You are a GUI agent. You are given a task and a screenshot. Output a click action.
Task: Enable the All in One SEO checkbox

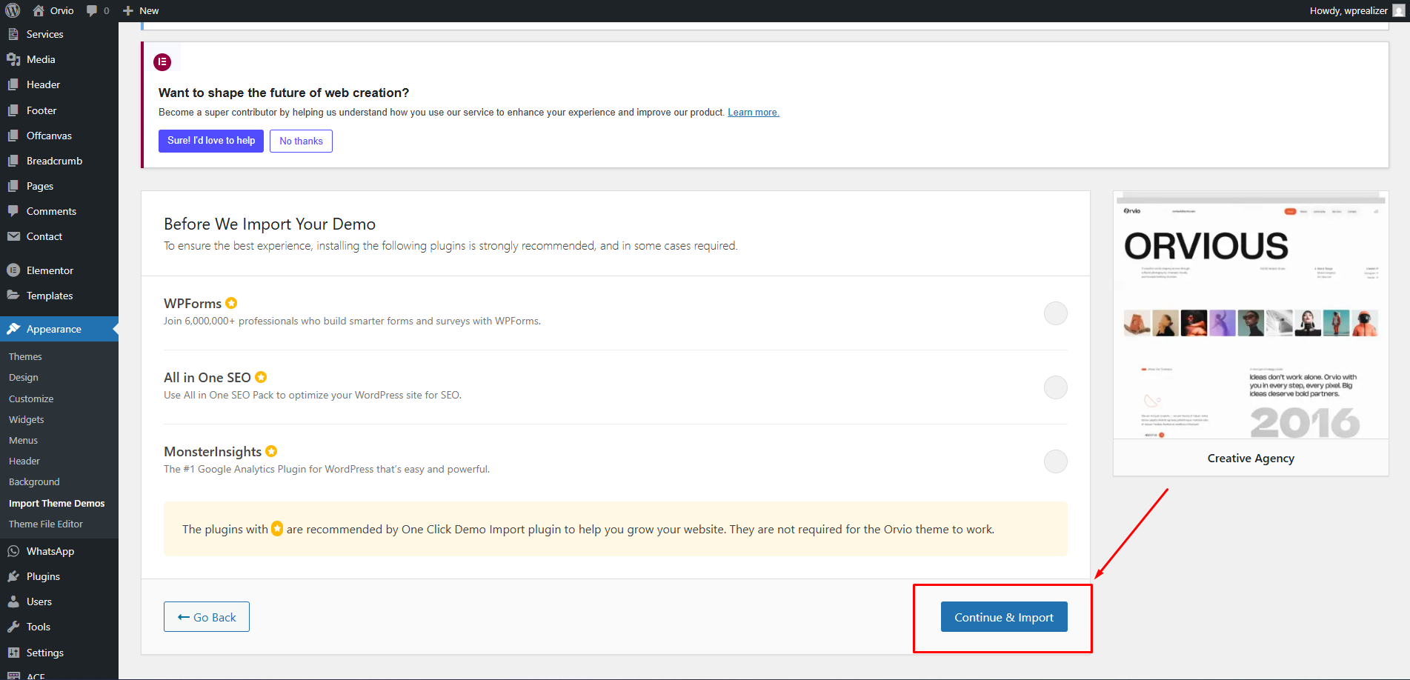pyautogui.click(x=1055, y=387)
